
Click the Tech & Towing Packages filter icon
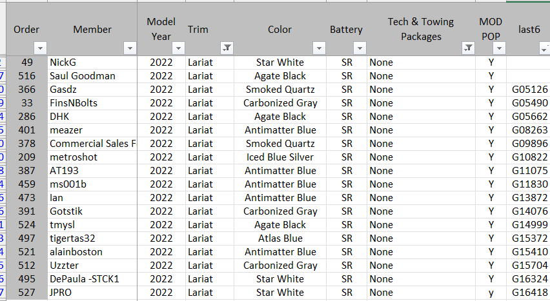click(x=468, y=48)
